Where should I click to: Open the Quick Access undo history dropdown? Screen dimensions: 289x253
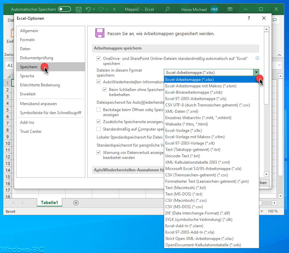coord(94,9)
